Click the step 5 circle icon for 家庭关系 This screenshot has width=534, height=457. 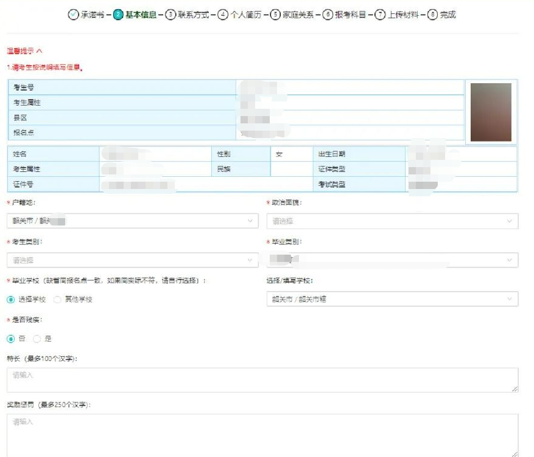tap(275, 15)
